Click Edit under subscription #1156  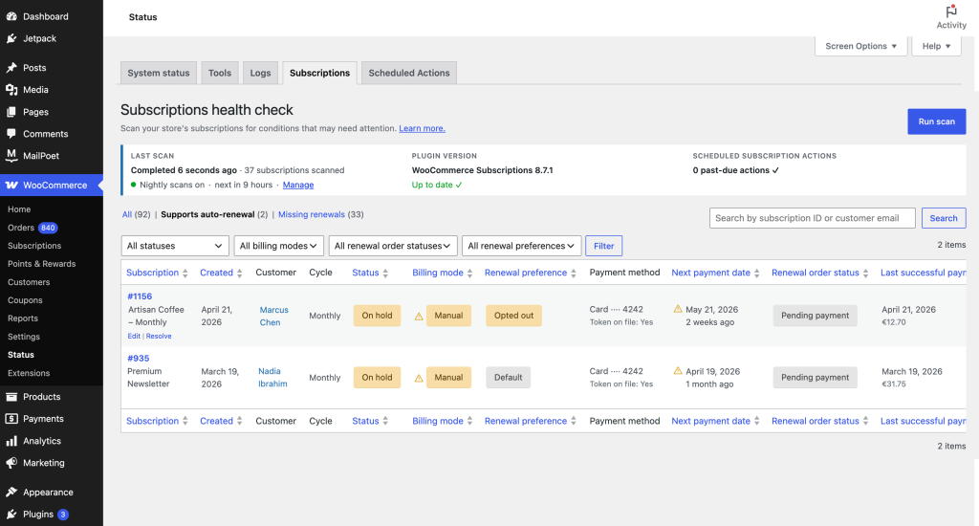(134, 336)
